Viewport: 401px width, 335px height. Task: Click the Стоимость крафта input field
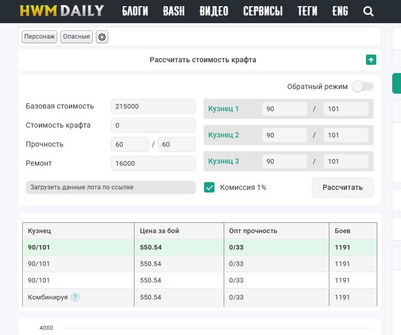(x=153, y=126)
